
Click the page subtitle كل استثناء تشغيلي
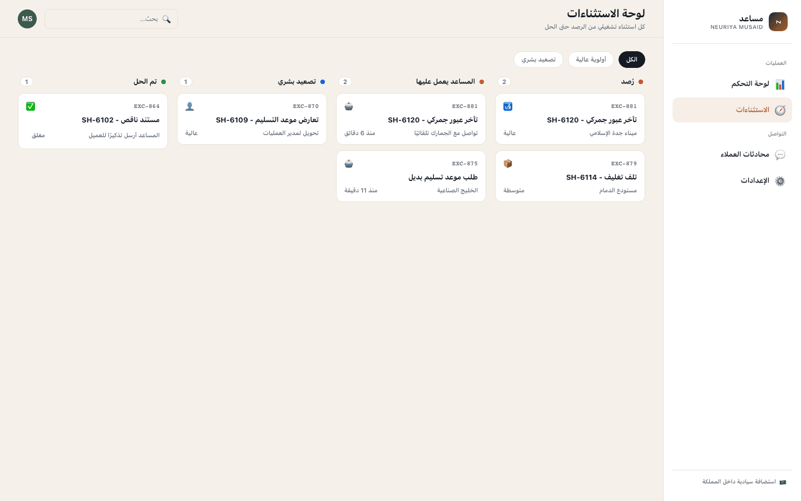point(595,27)
